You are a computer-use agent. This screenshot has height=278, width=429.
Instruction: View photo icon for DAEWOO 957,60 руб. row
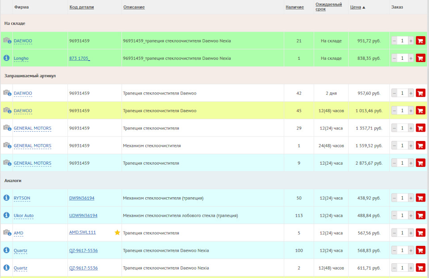pyautogui.click(x=7, y=93)
